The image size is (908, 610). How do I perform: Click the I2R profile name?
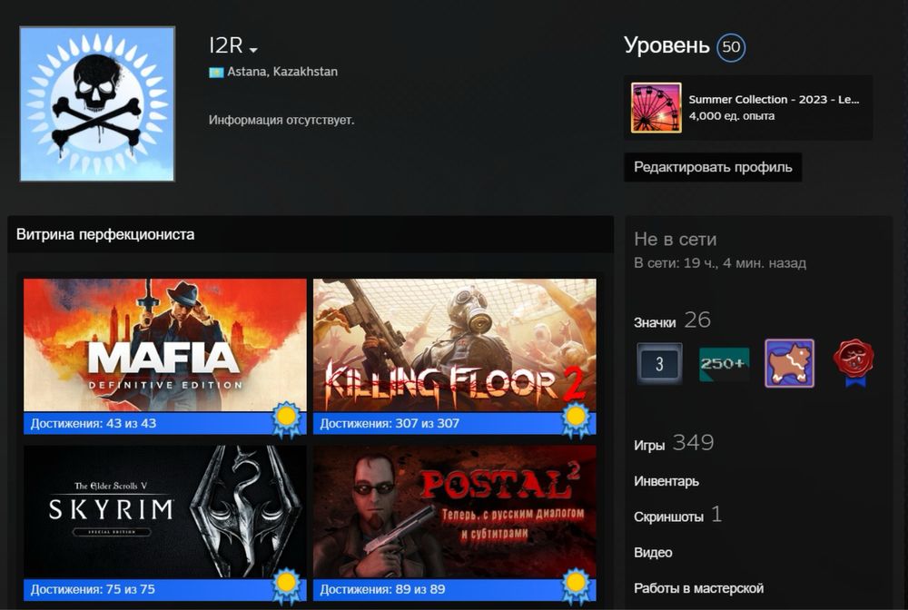pos(226,45)
